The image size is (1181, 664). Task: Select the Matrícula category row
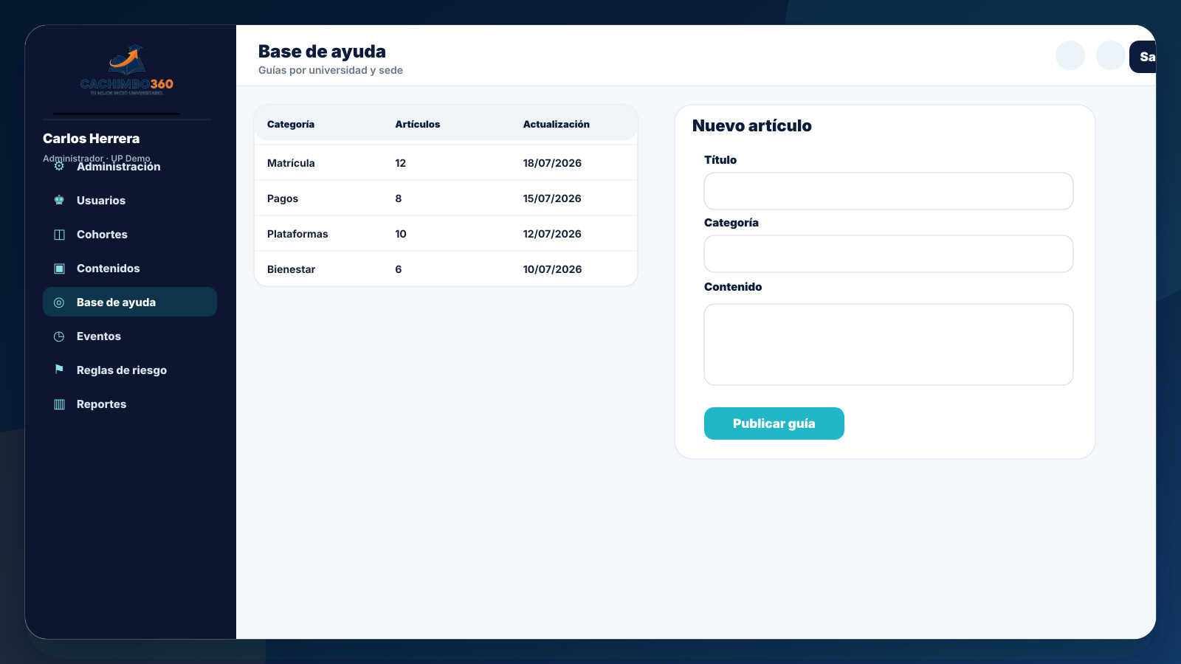[x=446, y=163]
